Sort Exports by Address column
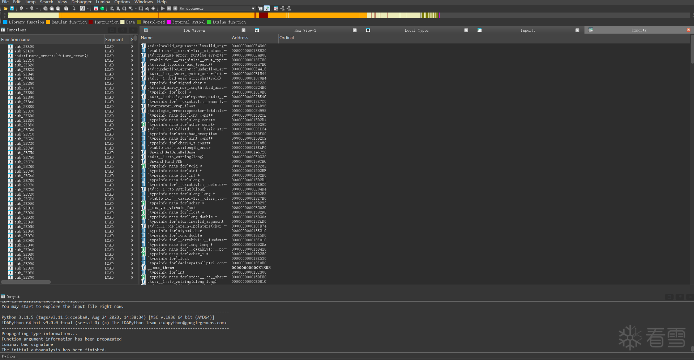The height and width of the screenshot is (360, 694). (x=254, y=38)
